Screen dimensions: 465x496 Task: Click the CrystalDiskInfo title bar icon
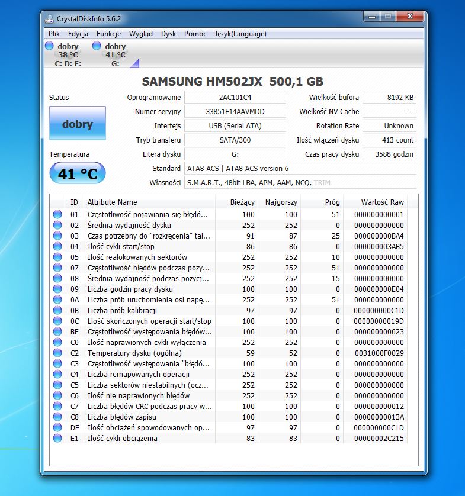tap(49, 19)
